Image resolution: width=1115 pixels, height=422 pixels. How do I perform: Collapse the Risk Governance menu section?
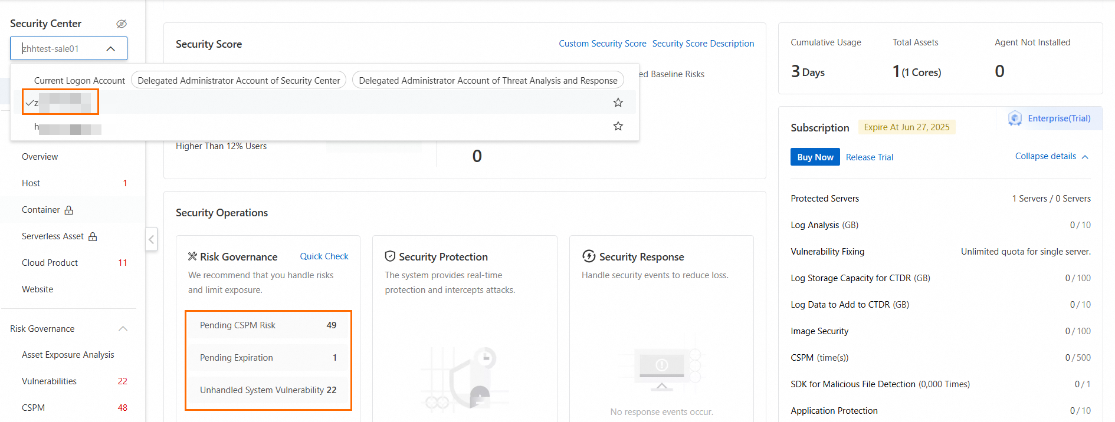pos(123,329)
